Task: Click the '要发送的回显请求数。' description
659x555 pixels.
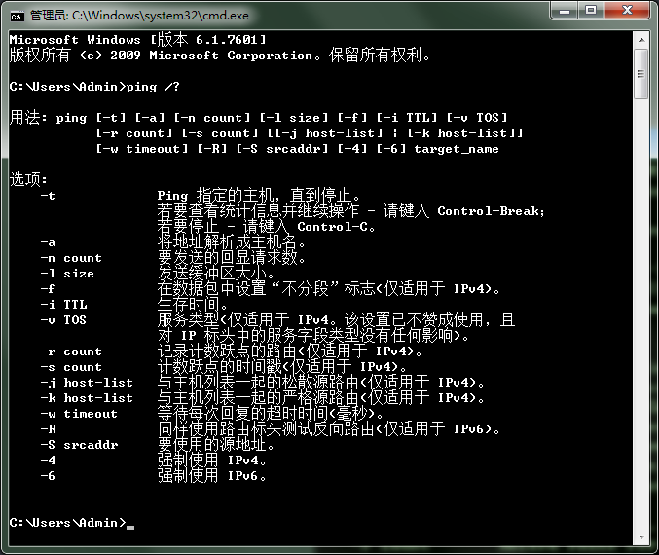Action: coord(231,258)
